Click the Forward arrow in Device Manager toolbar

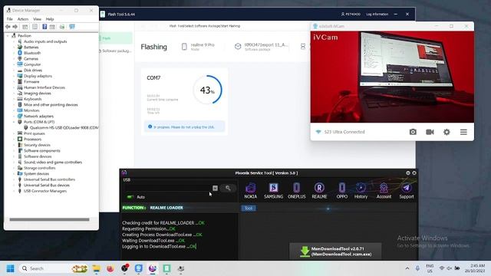tap(15, 27)
